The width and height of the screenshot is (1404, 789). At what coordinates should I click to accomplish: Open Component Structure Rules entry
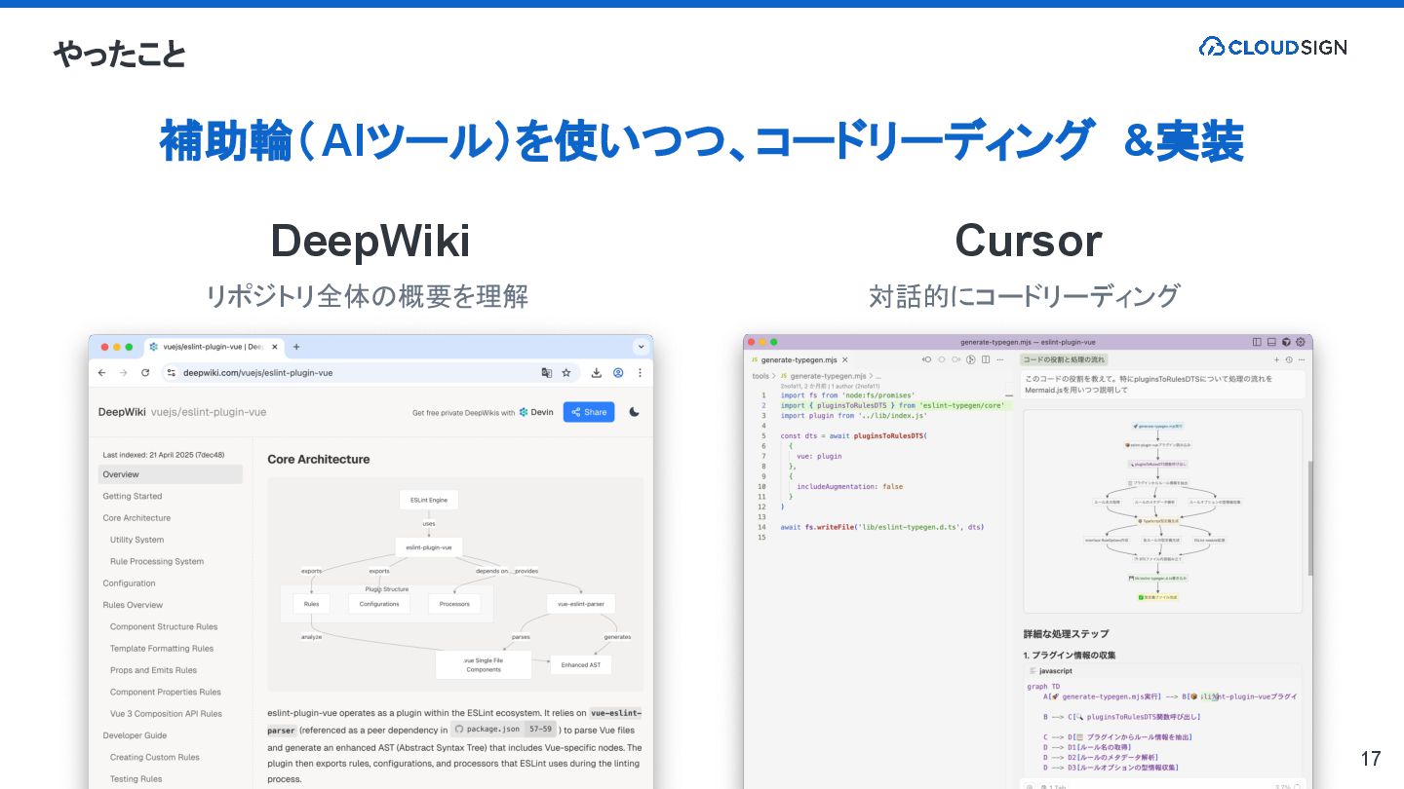click(164, 626)
